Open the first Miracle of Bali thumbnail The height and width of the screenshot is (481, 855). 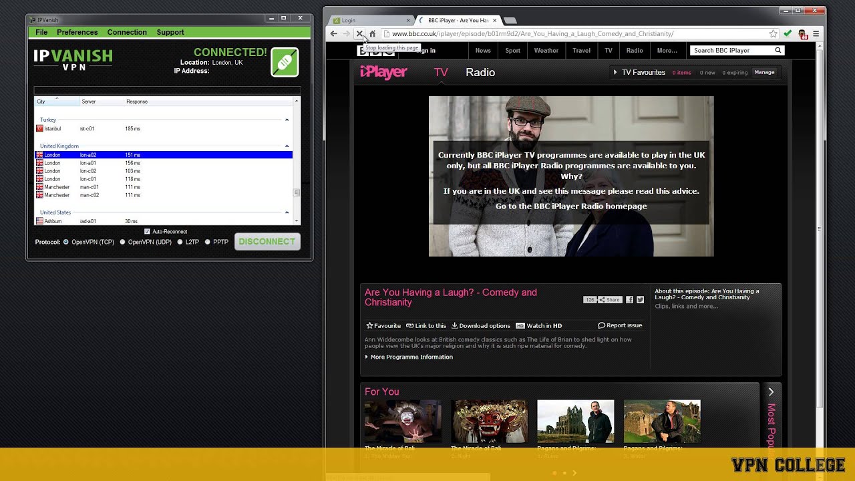[x=403, y=422]
